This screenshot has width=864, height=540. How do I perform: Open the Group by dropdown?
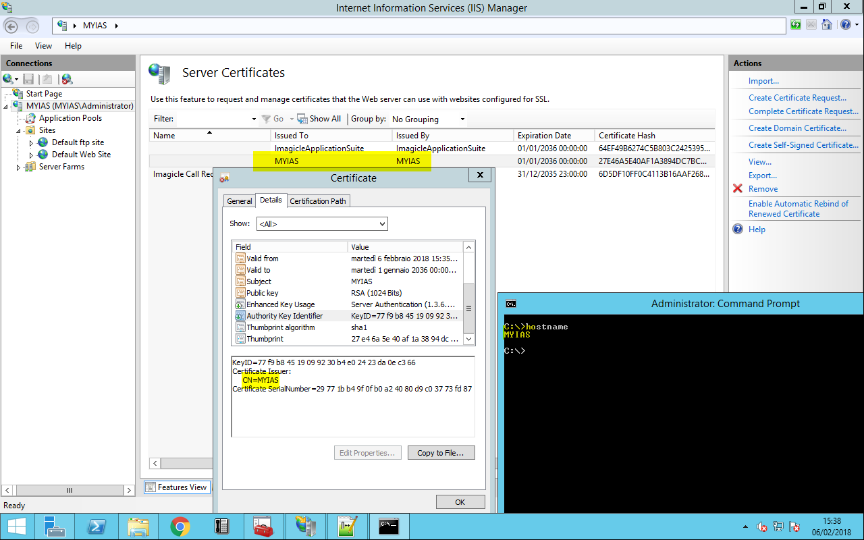[x=428, y=119]
